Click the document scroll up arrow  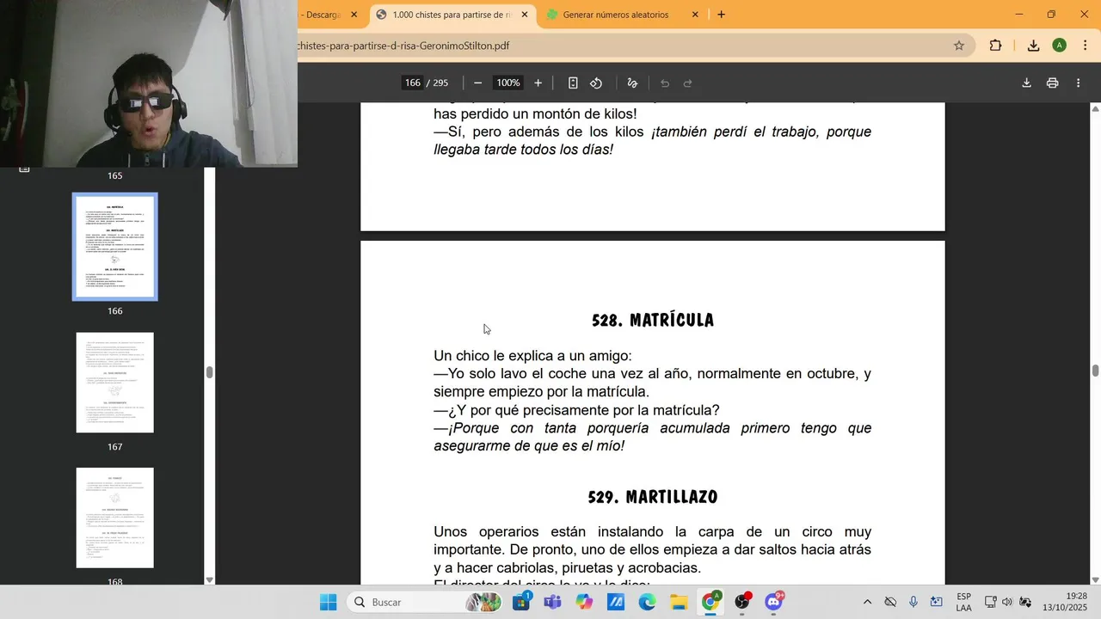1095,108
